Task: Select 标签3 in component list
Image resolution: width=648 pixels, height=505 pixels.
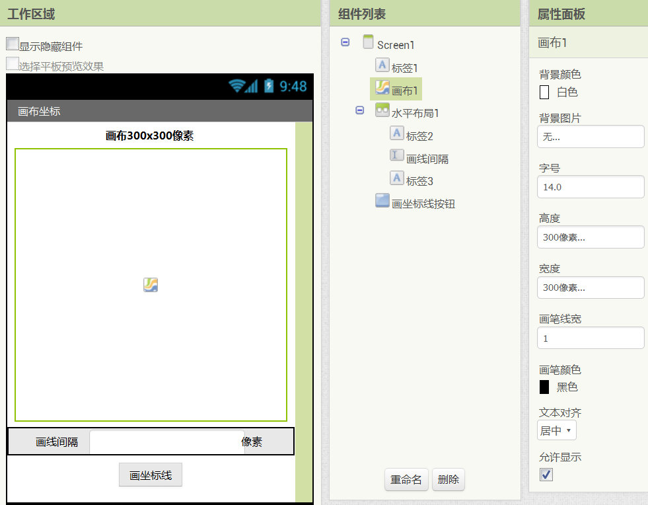Action: (419, 181)
